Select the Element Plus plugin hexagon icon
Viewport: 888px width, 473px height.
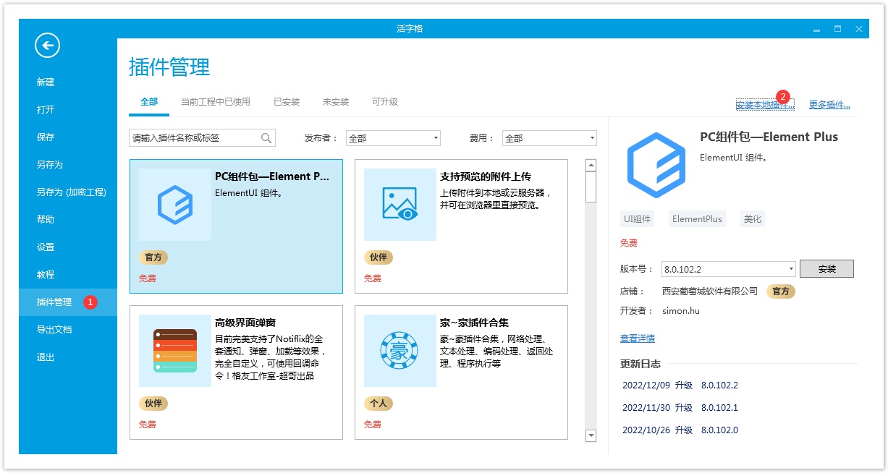175,205
